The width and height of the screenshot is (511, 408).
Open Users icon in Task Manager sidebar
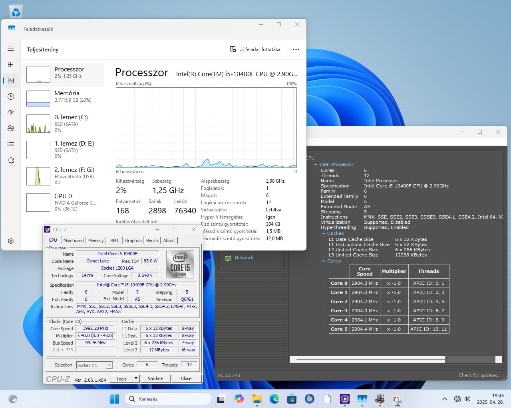pyautogui.click(x=11, y=128)
